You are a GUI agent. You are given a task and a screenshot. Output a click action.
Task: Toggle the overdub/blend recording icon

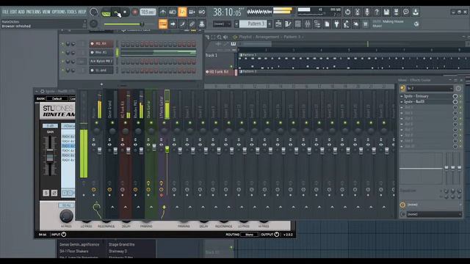coord(192,12)
